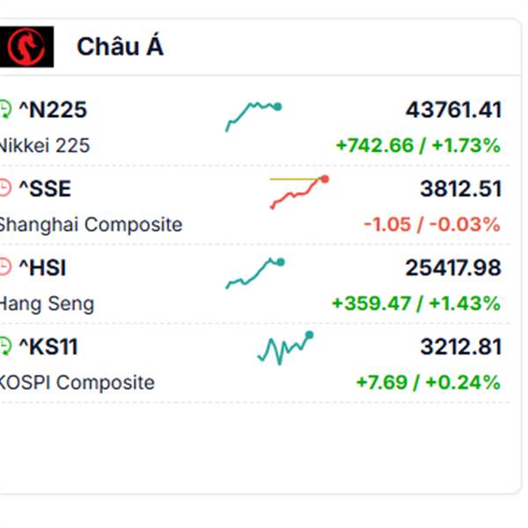Click the KOSPI price 3212.81
This screenshot has height=528, width=528.
[461, 347]
